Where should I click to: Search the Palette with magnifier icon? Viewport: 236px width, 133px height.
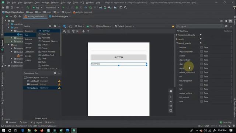point(50,26)
